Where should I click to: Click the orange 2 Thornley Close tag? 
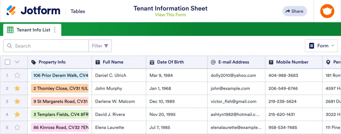(60, 88)
